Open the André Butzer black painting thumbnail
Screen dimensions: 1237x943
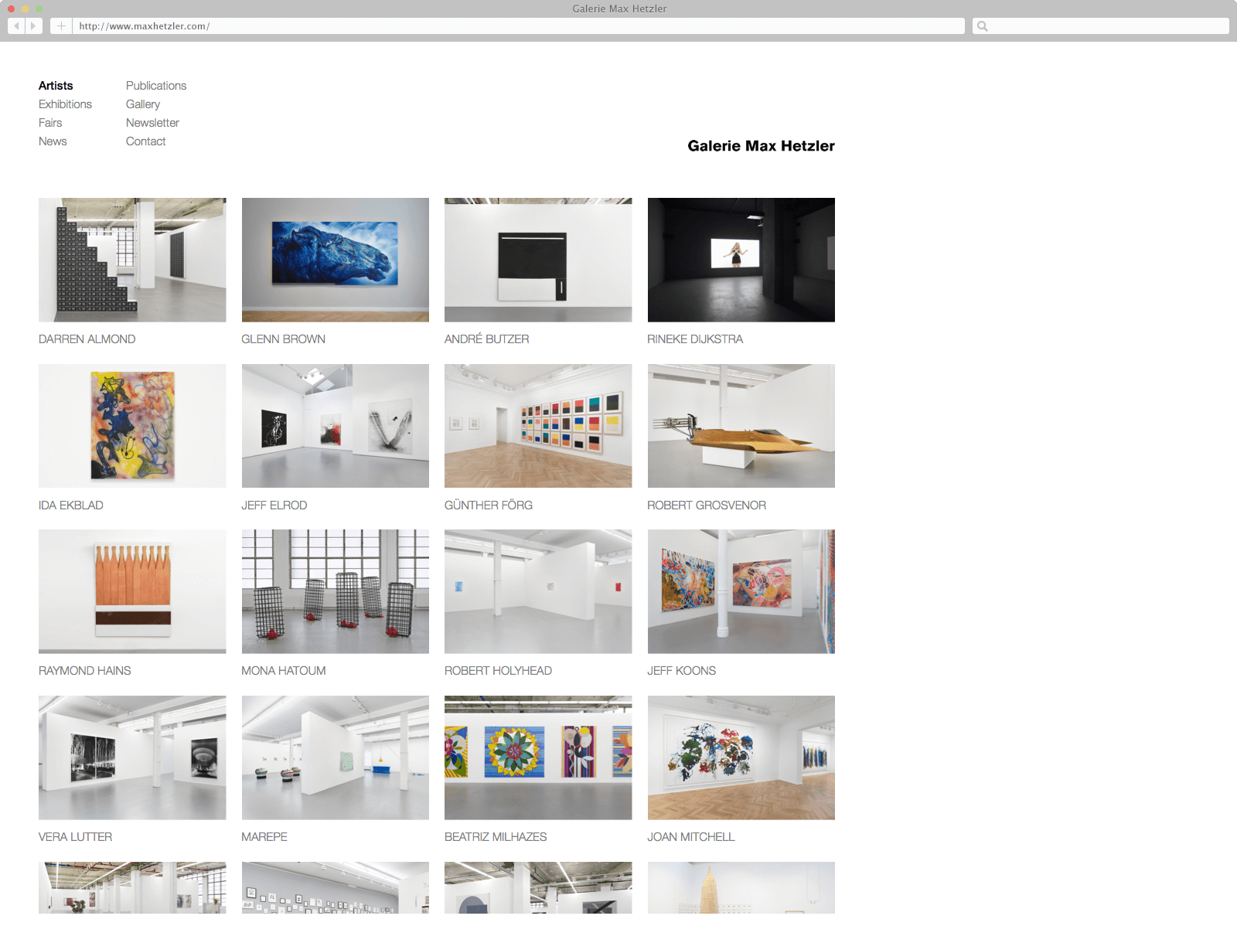point(538,260)
